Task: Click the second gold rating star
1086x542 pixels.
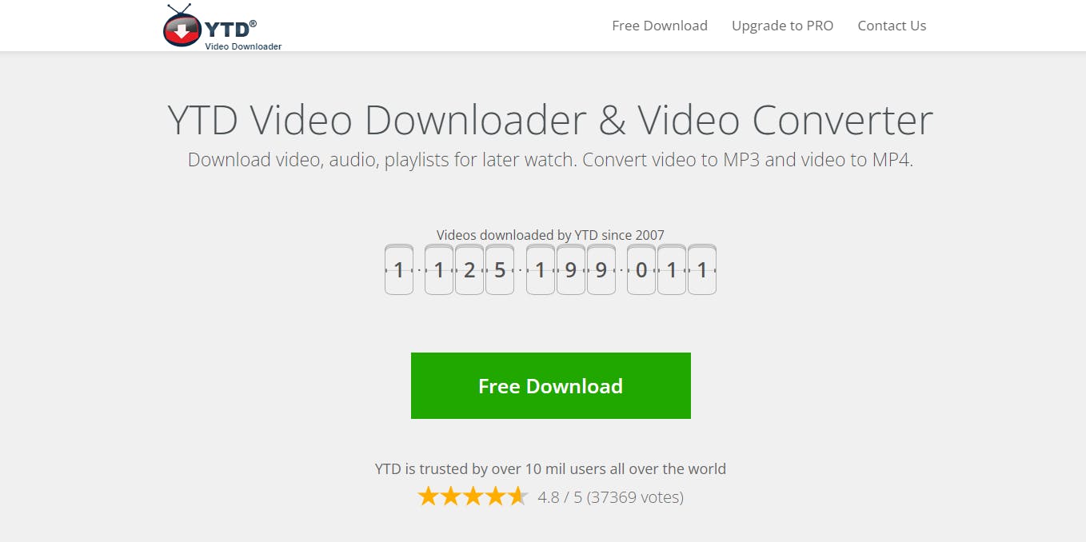Action: tap(451, 496)
